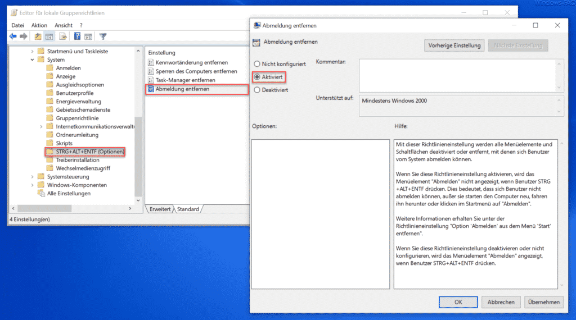Viewport: 576px width, 320px height.
Task: Open the Help toolbar icon
Action: coord(77,36)
